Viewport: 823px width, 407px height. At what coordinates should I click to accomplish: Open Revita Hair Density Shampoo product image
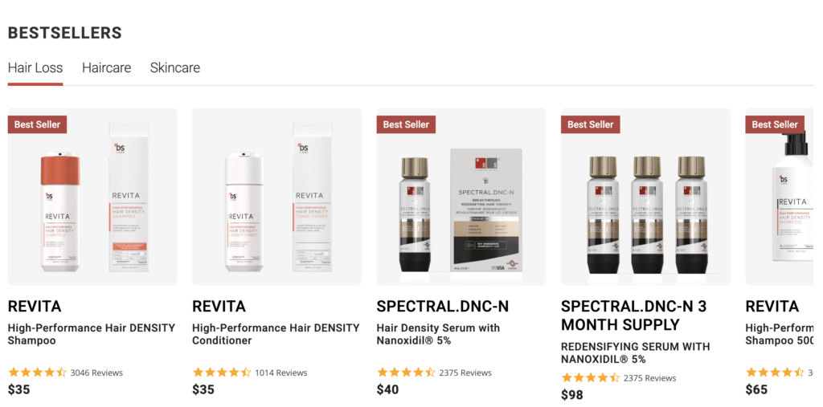tap(92, 197)
